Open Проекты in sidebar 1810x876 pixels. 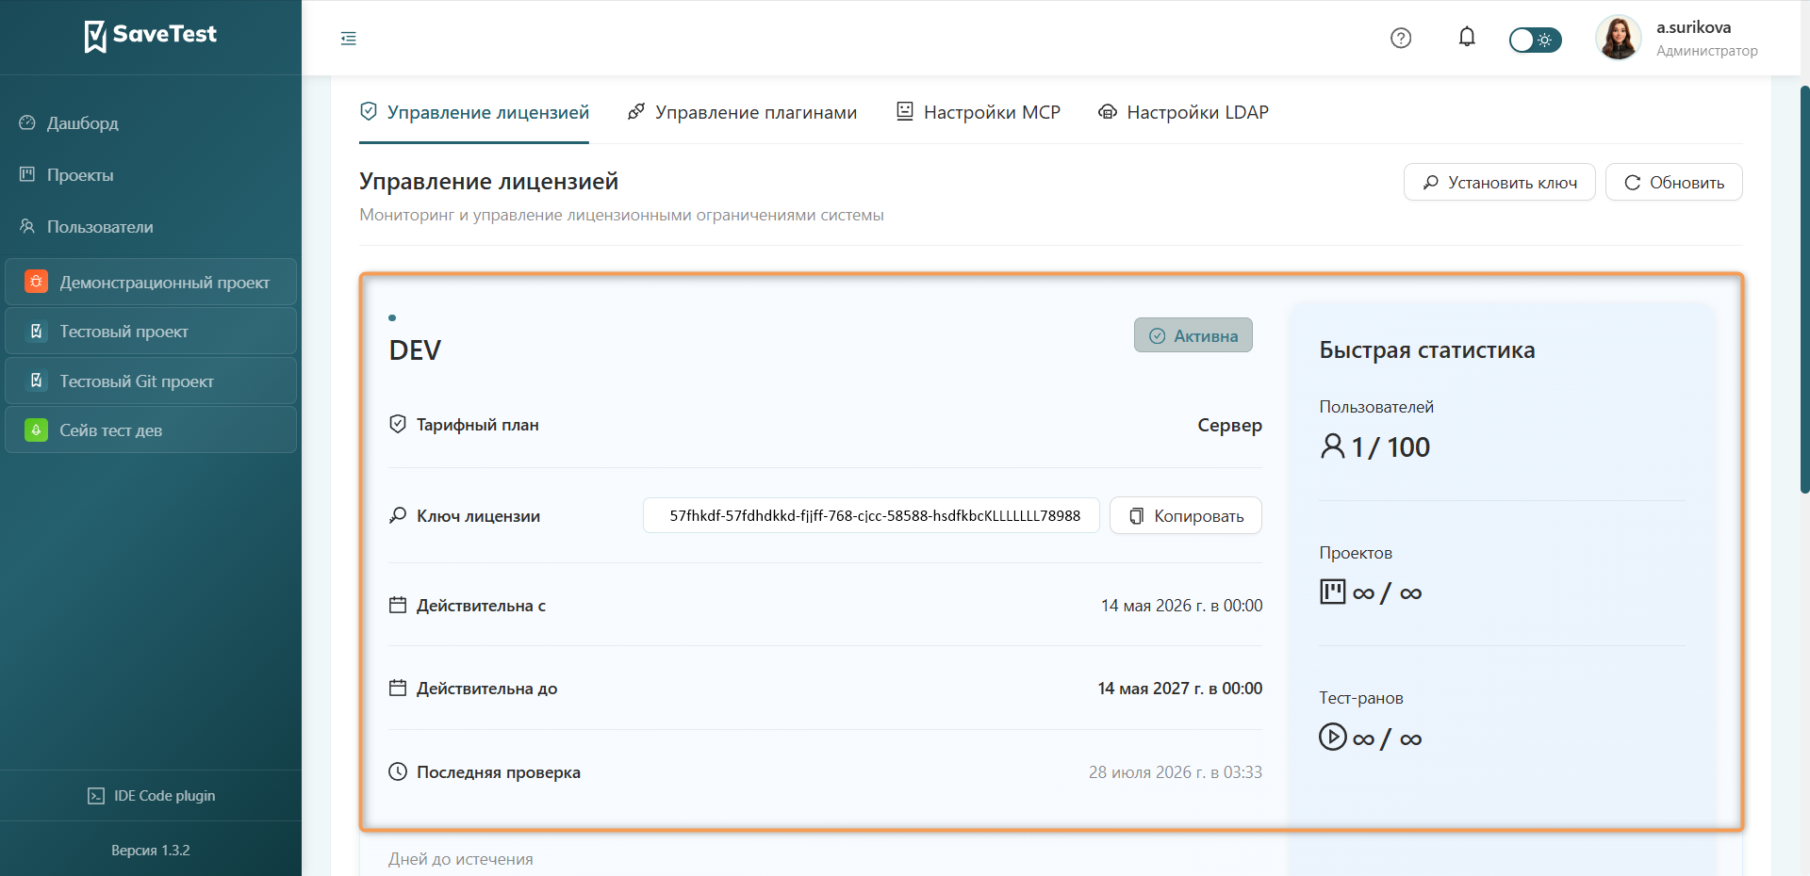(151, 175)
